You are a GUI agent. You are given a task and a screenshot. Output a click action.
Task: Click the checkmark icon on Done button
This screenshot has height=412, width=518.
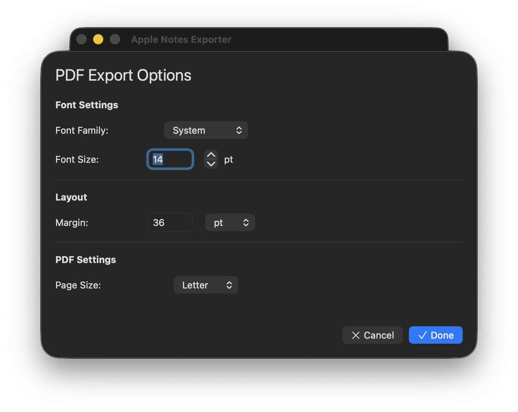pyautogui.click(x=422, y=335)
